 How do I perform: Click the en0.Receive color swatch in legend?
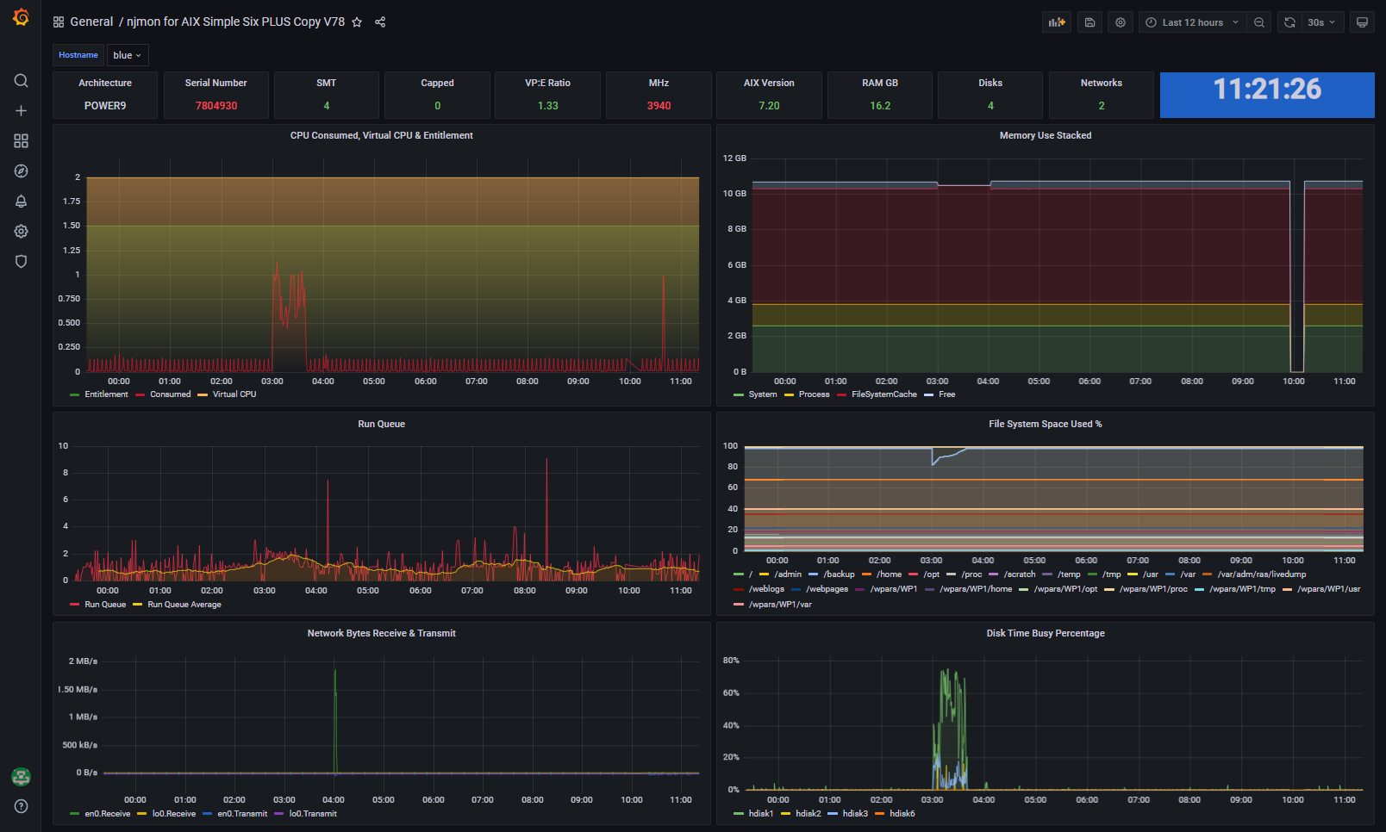coord(75,814)
